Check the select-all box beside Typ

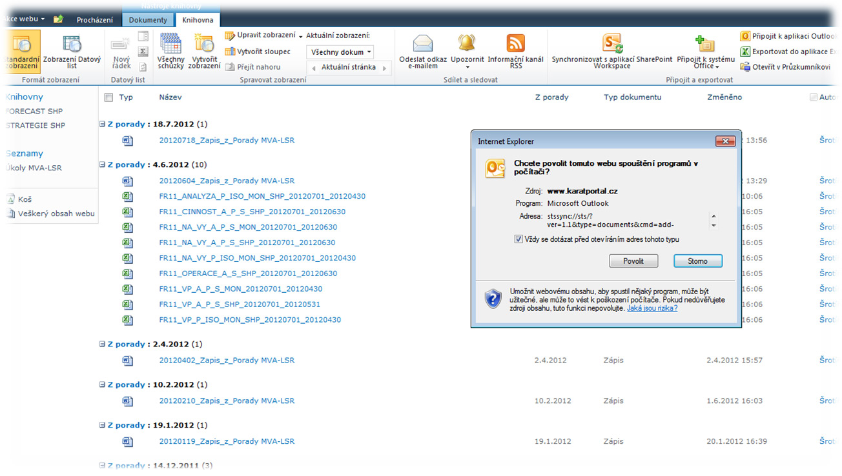click(108, 97)
